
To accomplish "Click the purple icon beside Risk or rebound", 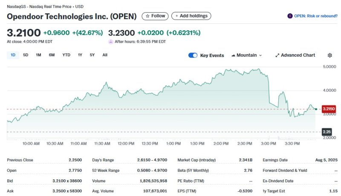I will [290, 16].
